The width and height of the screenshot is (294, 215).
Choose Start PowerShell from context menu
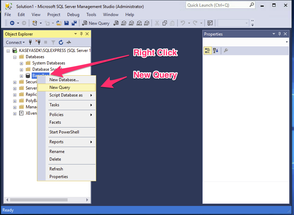67,132
